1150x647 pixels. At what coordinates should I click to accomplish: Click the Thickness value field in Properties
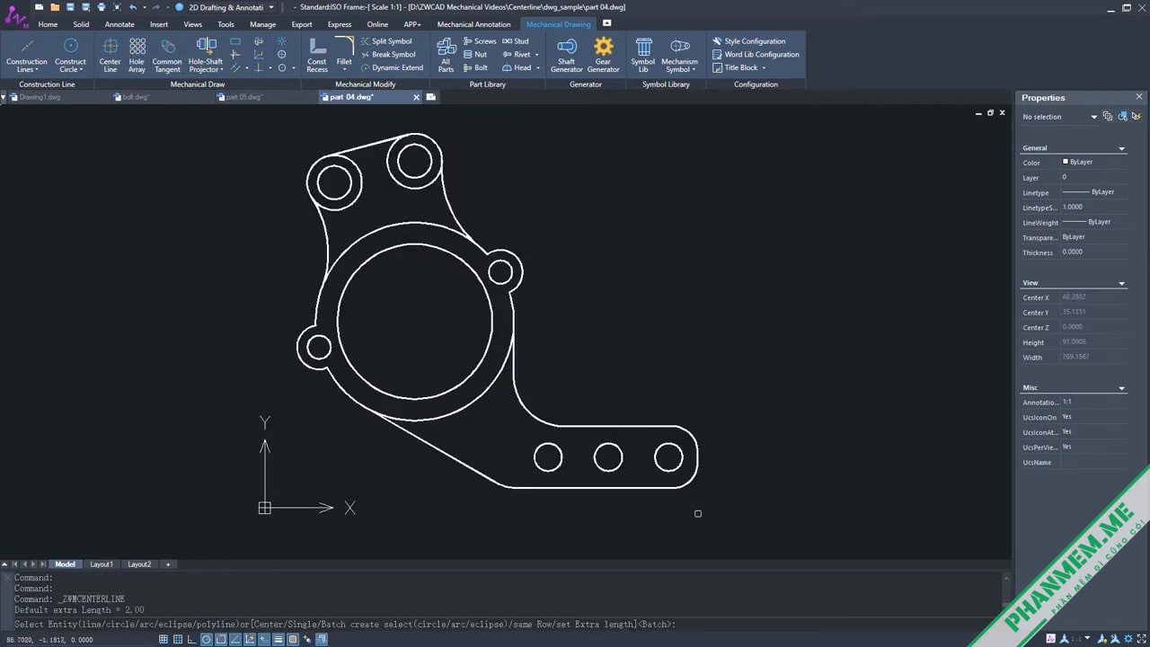pyautogui.click(x=1093, y=252)
